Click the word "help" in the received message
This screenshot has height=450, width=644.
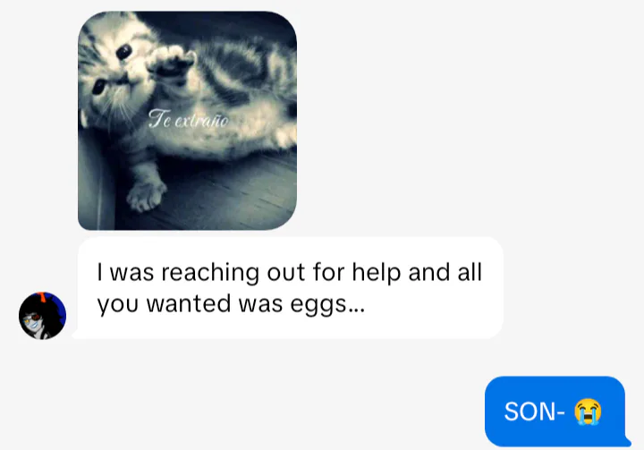tap(377, 273)
